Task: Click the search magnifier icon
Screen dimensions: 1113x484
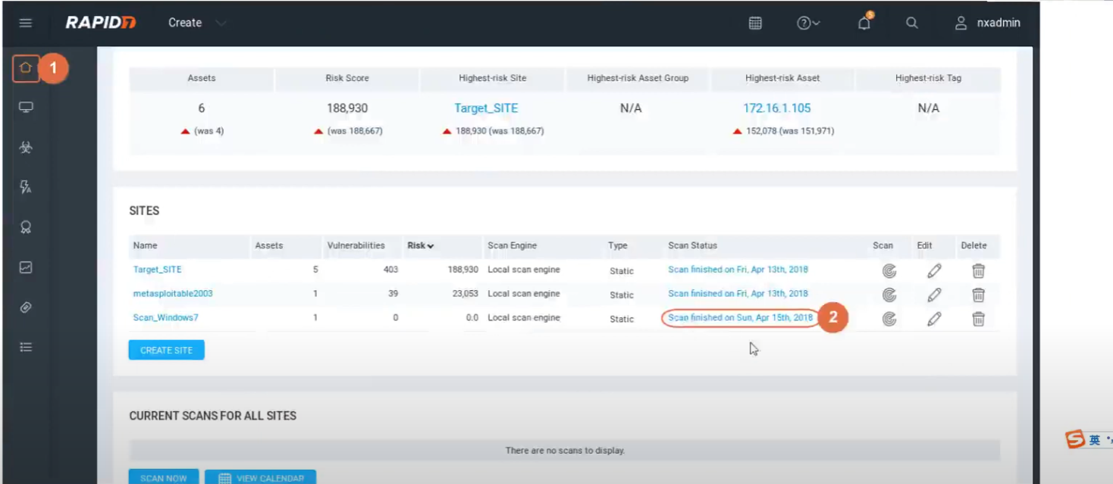Action: pyautogui.click(x=912, y=23)
